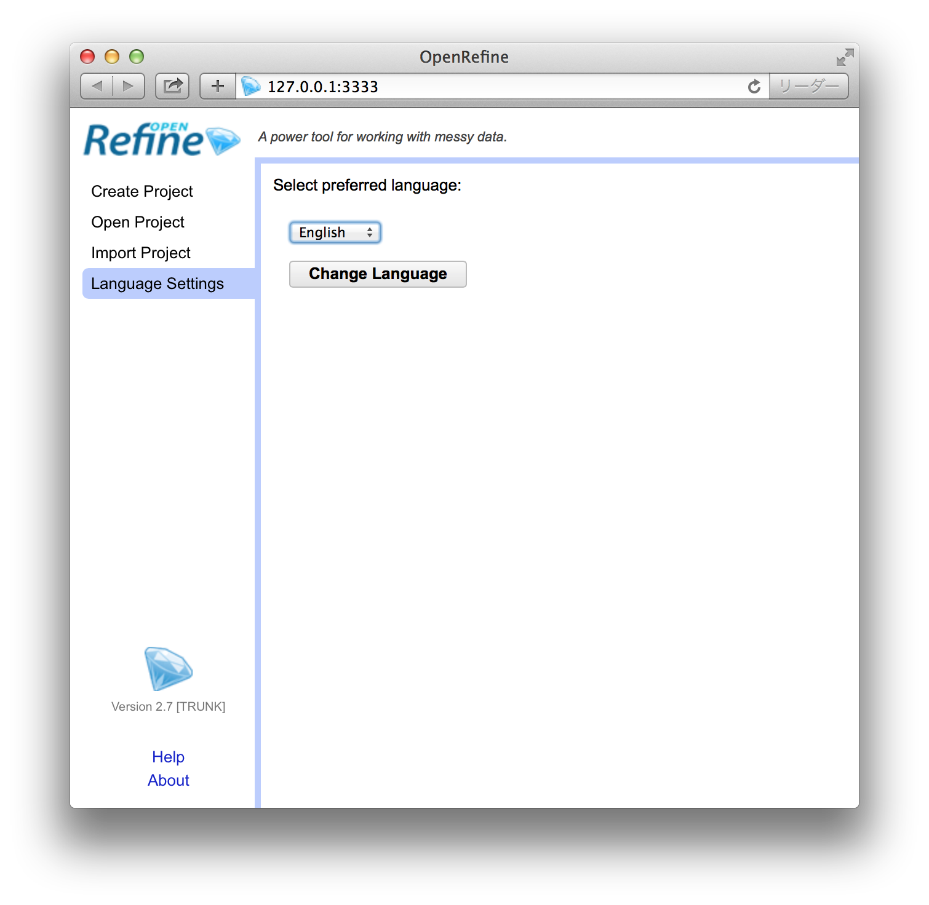Open the Help link
Viewport: 929px width, 905px height.
pyautogui.click(x=168, y=757)
